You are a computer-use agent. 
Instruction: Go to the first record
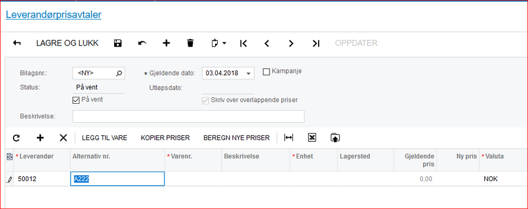tap(244, 43)
